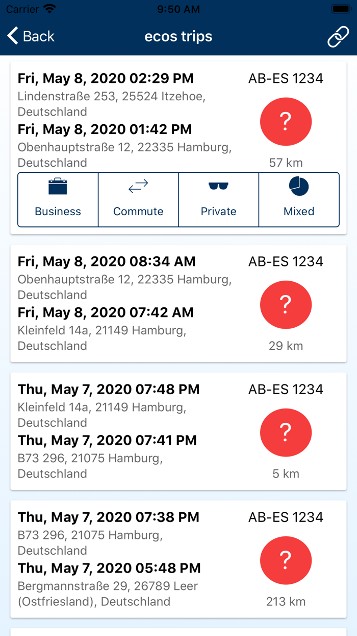Expand the Thu, May 7 07:48 PM trip

[127, 431]
